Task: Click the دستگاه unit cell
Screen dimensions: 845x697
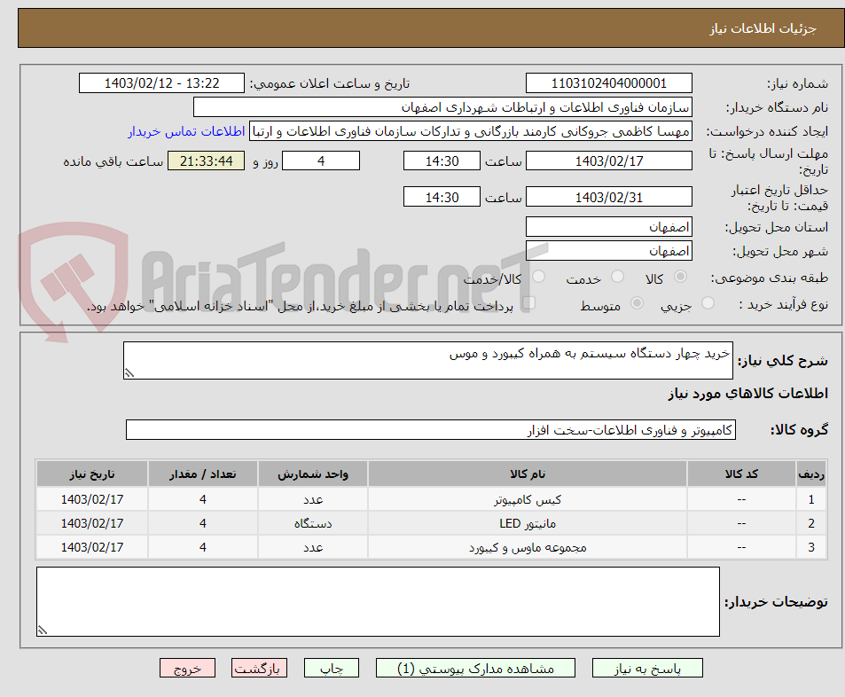Action: (313, 523)
